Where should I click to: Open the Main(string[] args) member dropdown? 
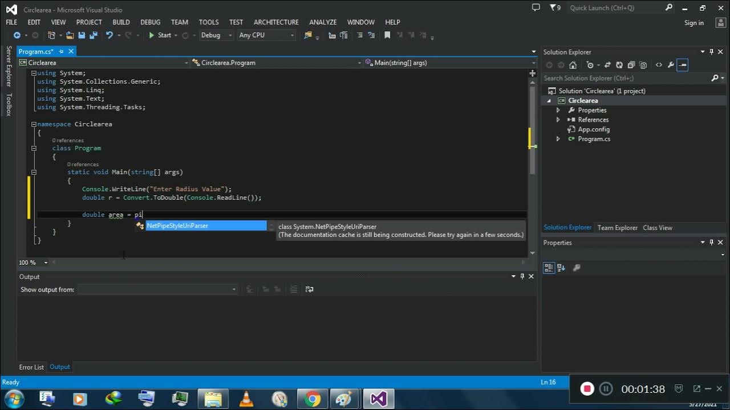click(450, 63)
